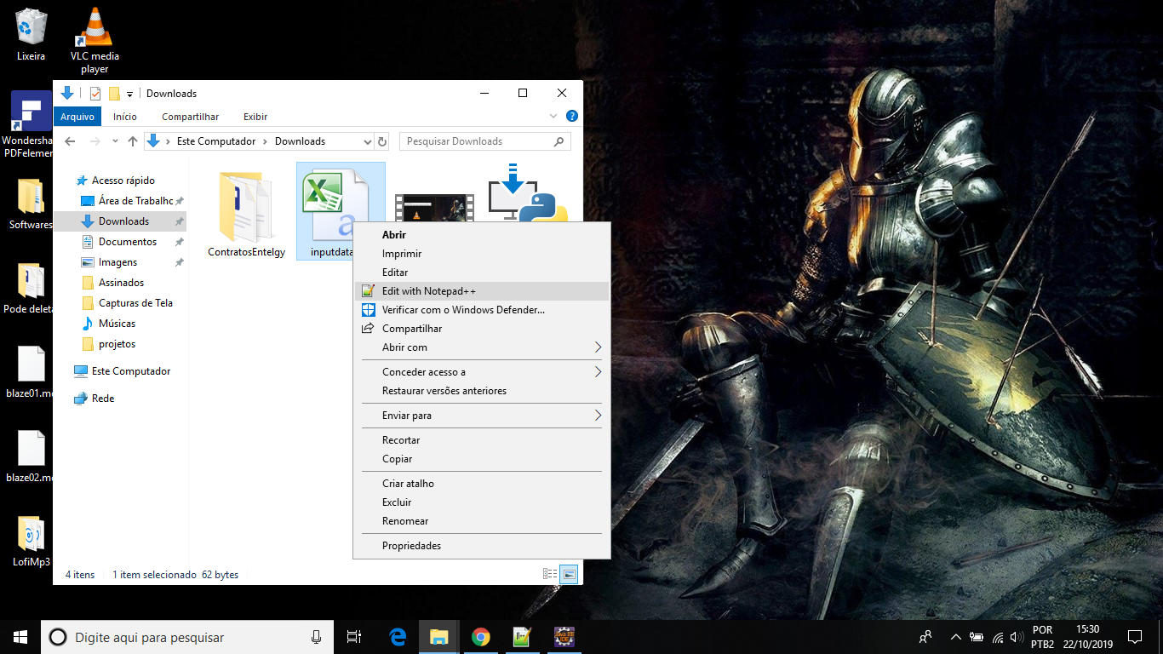Open the address bar dropdown arrow
Image resolution: width=1163 pixels, height=654 pixels.
coord(368,141)
